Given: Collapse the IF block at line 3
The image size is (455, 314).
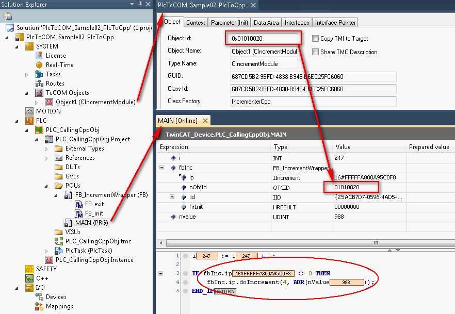Looking at the screenshot, I should coord(161,273).
